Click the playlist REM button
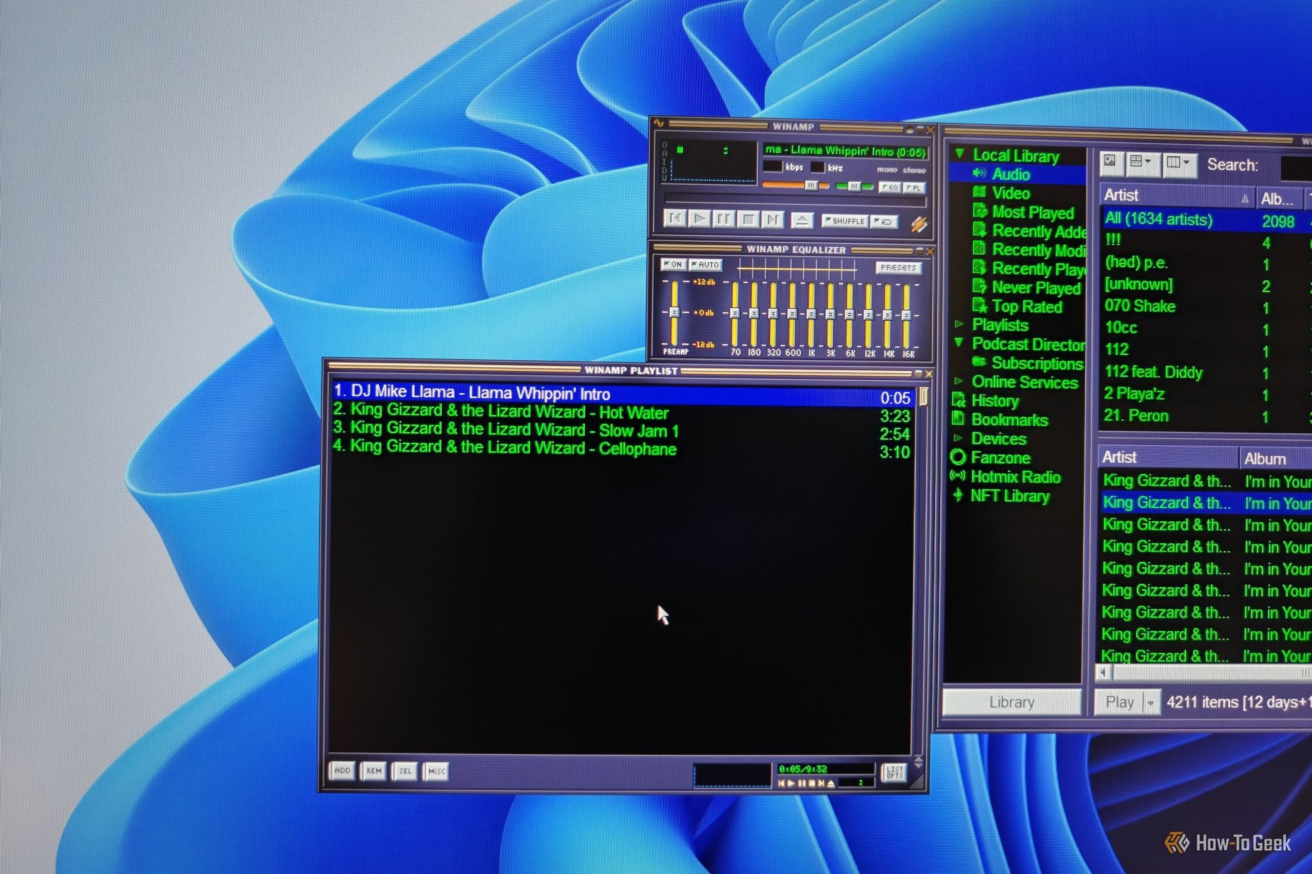The height and width of the screenshot is (874, 1312). [374, 771]
